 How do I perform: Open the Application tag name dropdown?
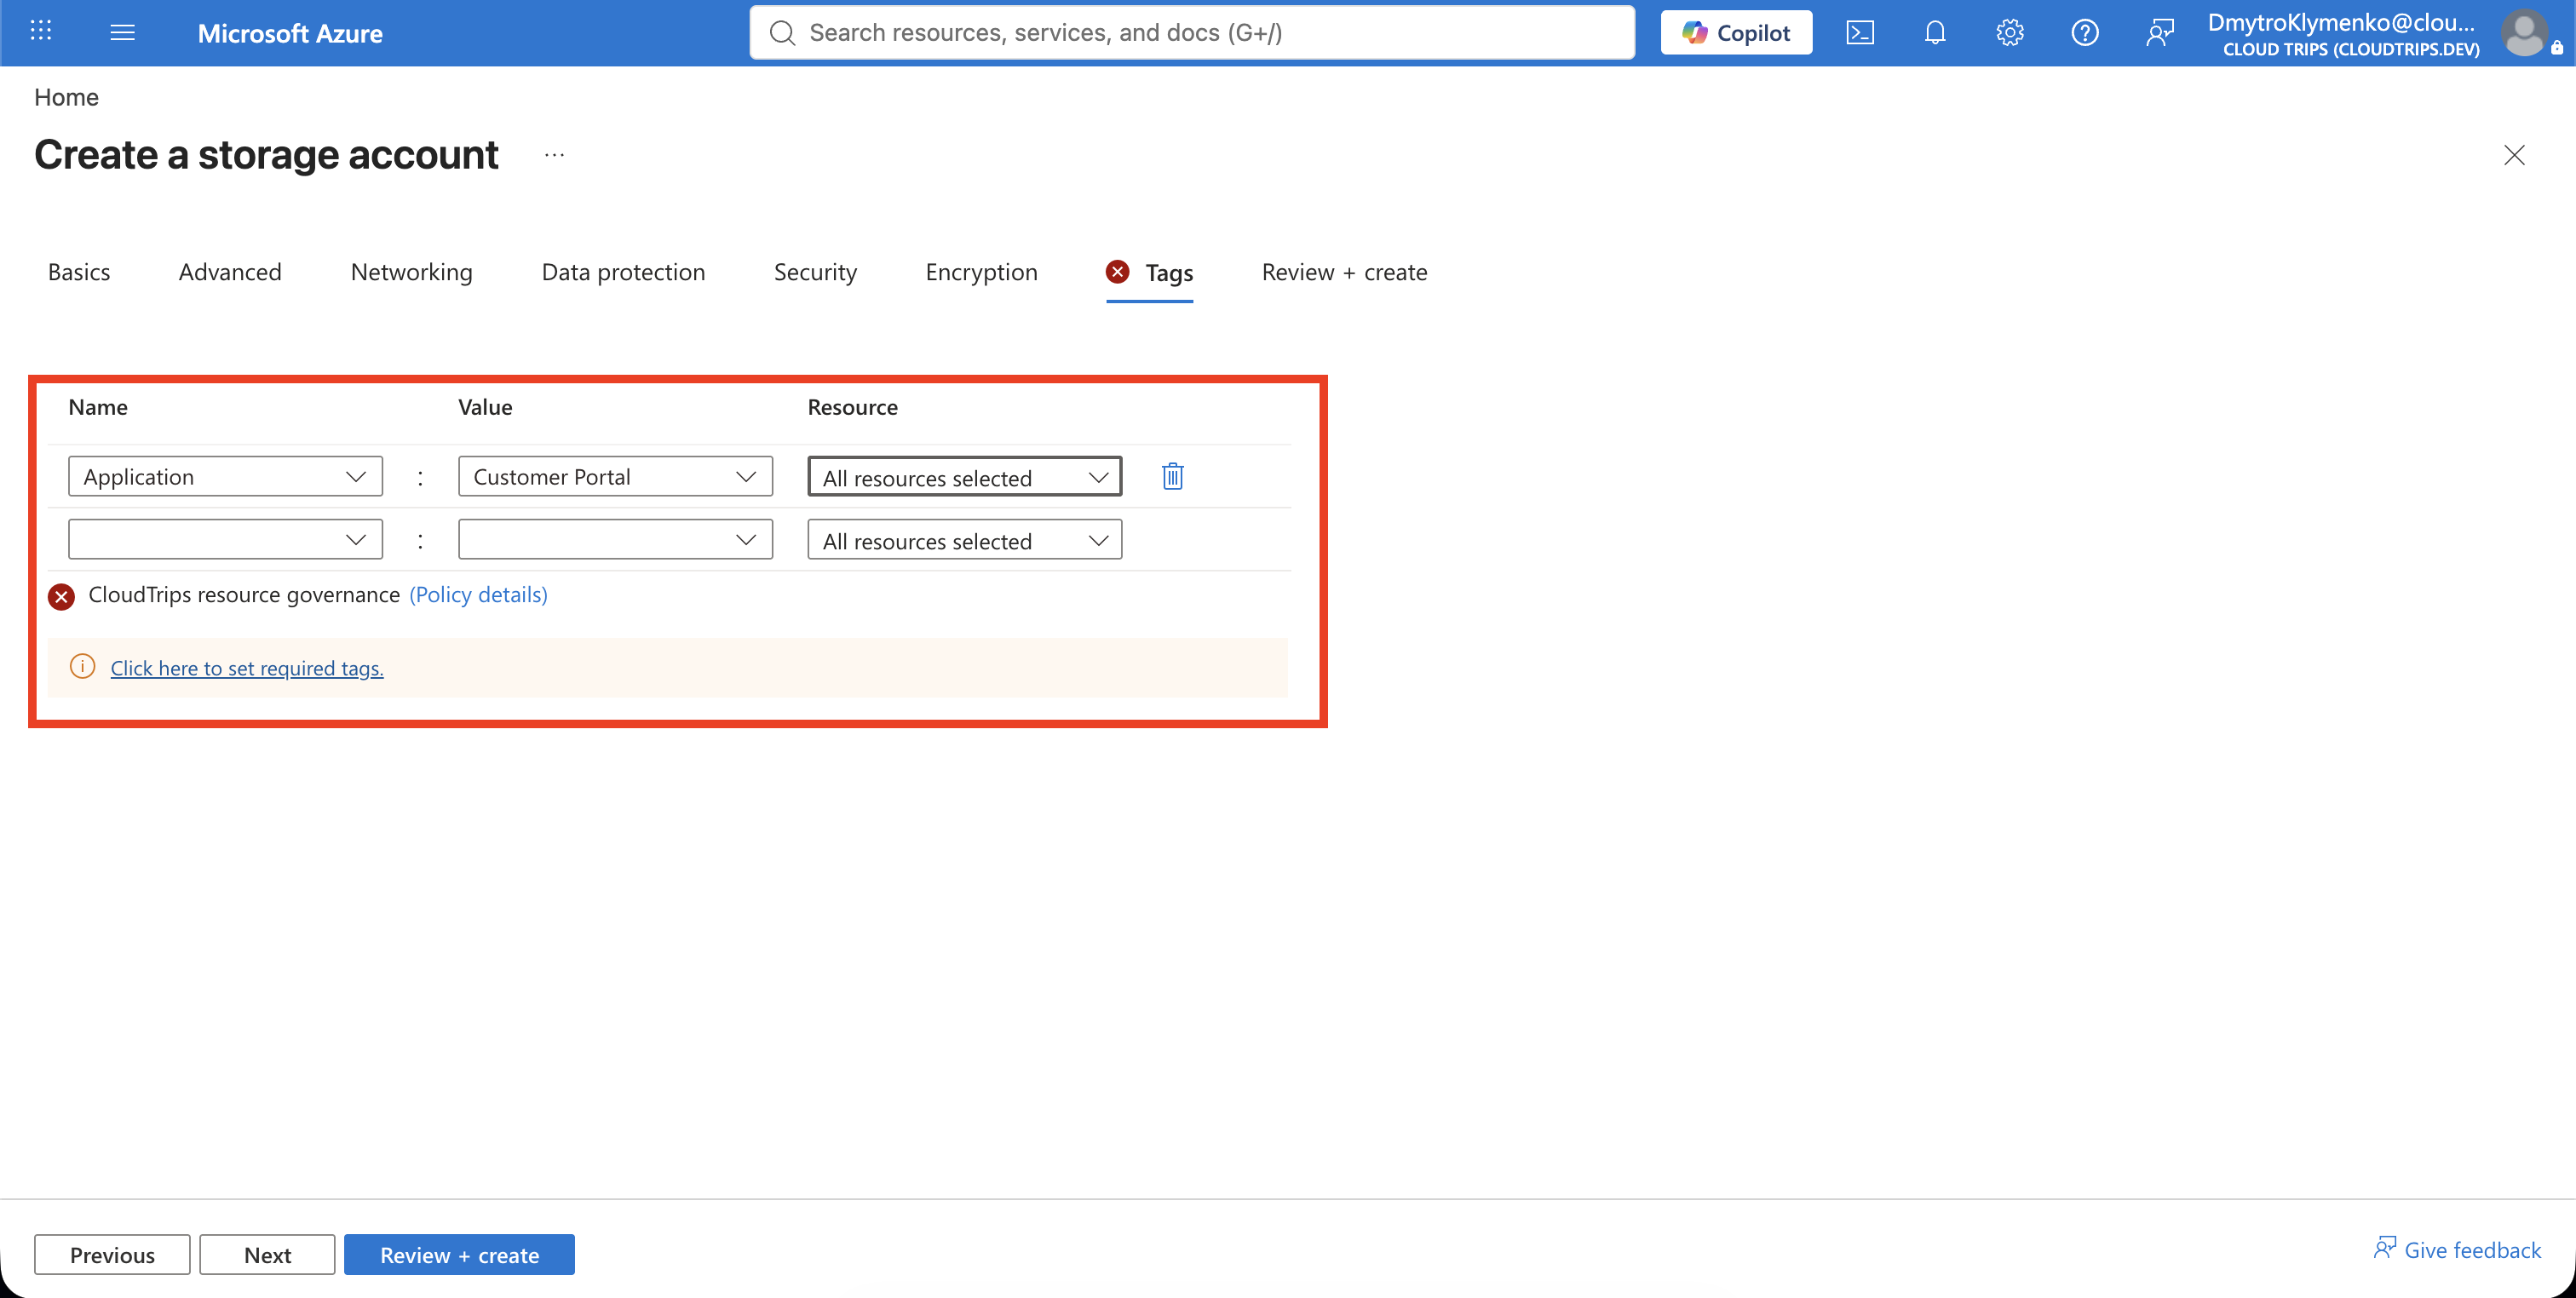[x=225, y=477]
